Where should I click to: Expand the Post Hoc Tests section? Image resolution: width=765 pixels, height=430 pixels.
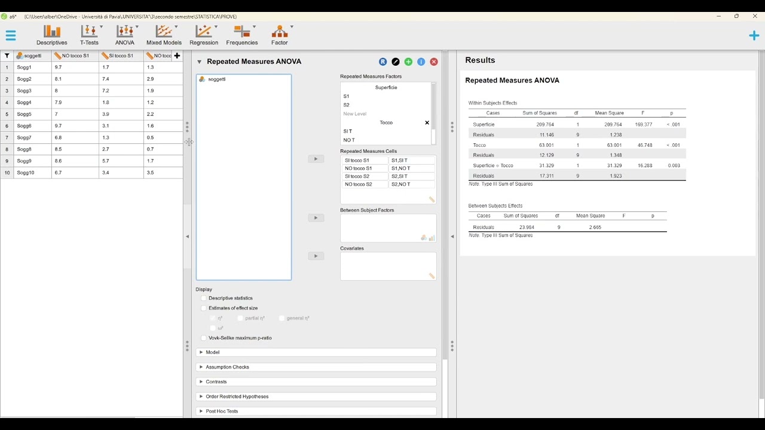click(x=316, y=411)
